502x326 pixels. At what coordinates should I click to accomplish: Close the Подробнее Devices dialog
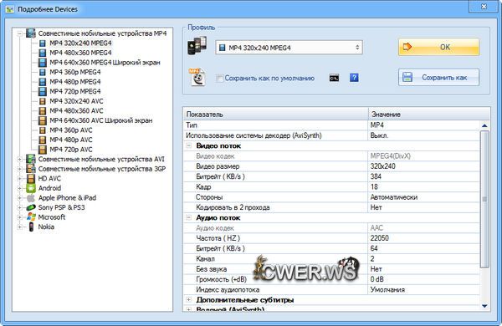pyautogui.click(x=484, y=6)
